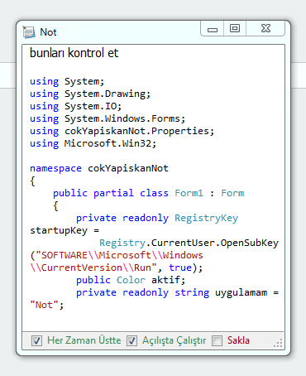The height and width of the screenshot is (376, 306).
Task: Click the line 'namespace cokYapiskanNot'
Action: tap(99, 168)
